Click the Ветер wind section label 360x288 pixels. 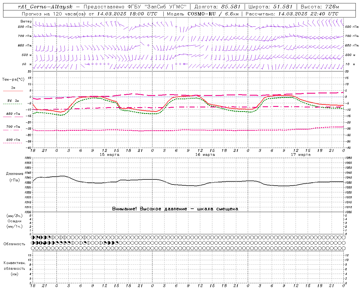tap(26, 21)
